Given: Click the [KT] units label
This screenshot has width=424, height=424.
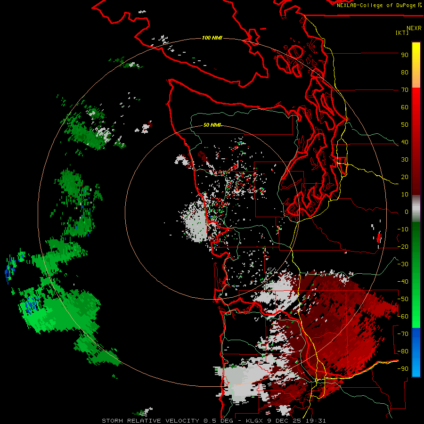Looking at the screenshot, I should pyautogui.click(x=402, y=33).
